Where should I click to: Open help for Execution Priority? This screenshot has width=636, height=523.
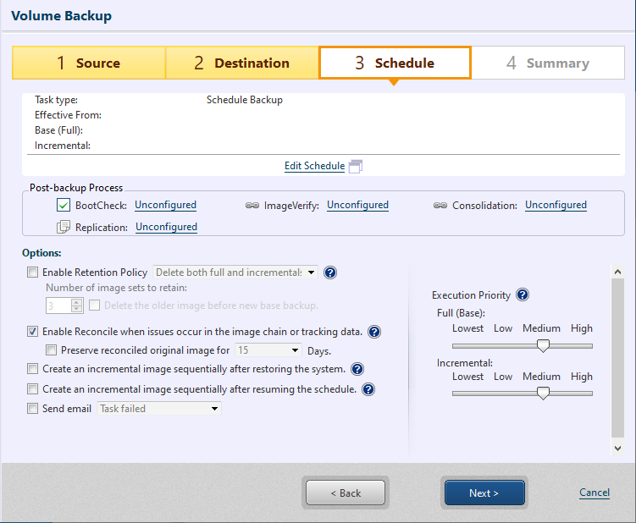coord(523,295)
